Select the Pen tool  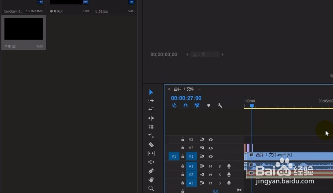pos(151,171)
